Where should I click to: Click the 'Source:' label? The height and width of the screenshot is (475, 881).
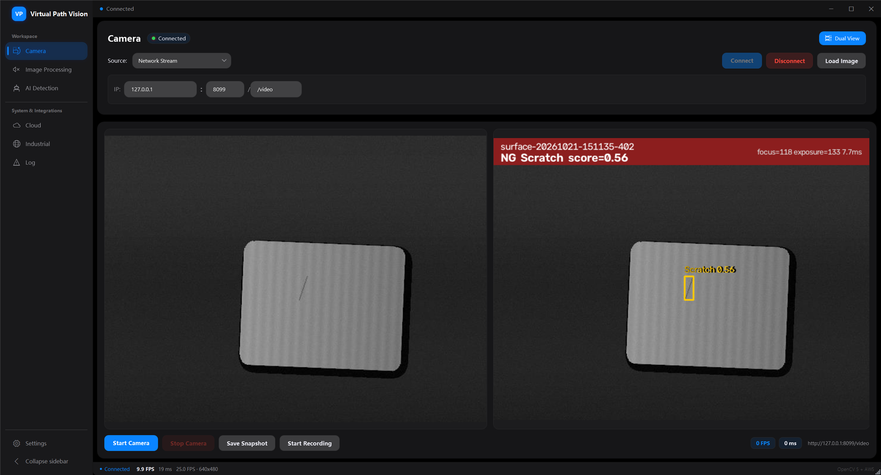[117, 61]
